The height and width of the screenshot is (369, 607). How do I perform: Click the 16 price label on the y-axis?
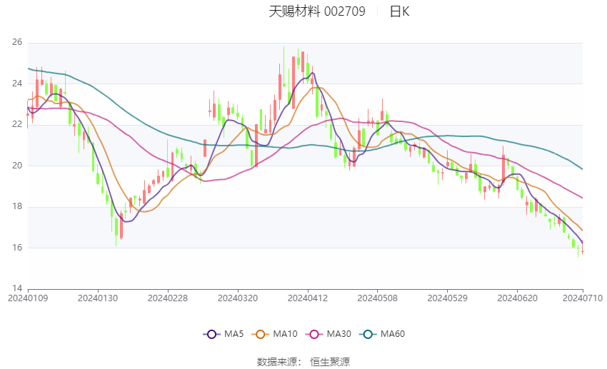pyautogui.click(x=17, y=248)
